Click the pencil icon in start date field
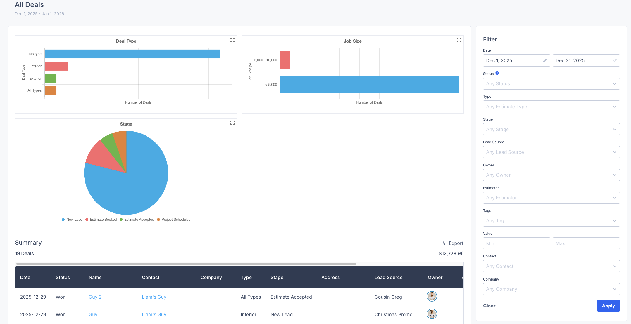 tap(545, 60)
